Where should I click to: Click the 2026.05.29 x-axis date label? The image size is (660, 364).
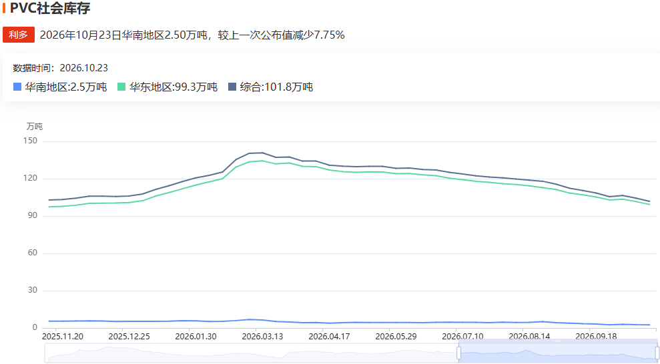[396, 337]
